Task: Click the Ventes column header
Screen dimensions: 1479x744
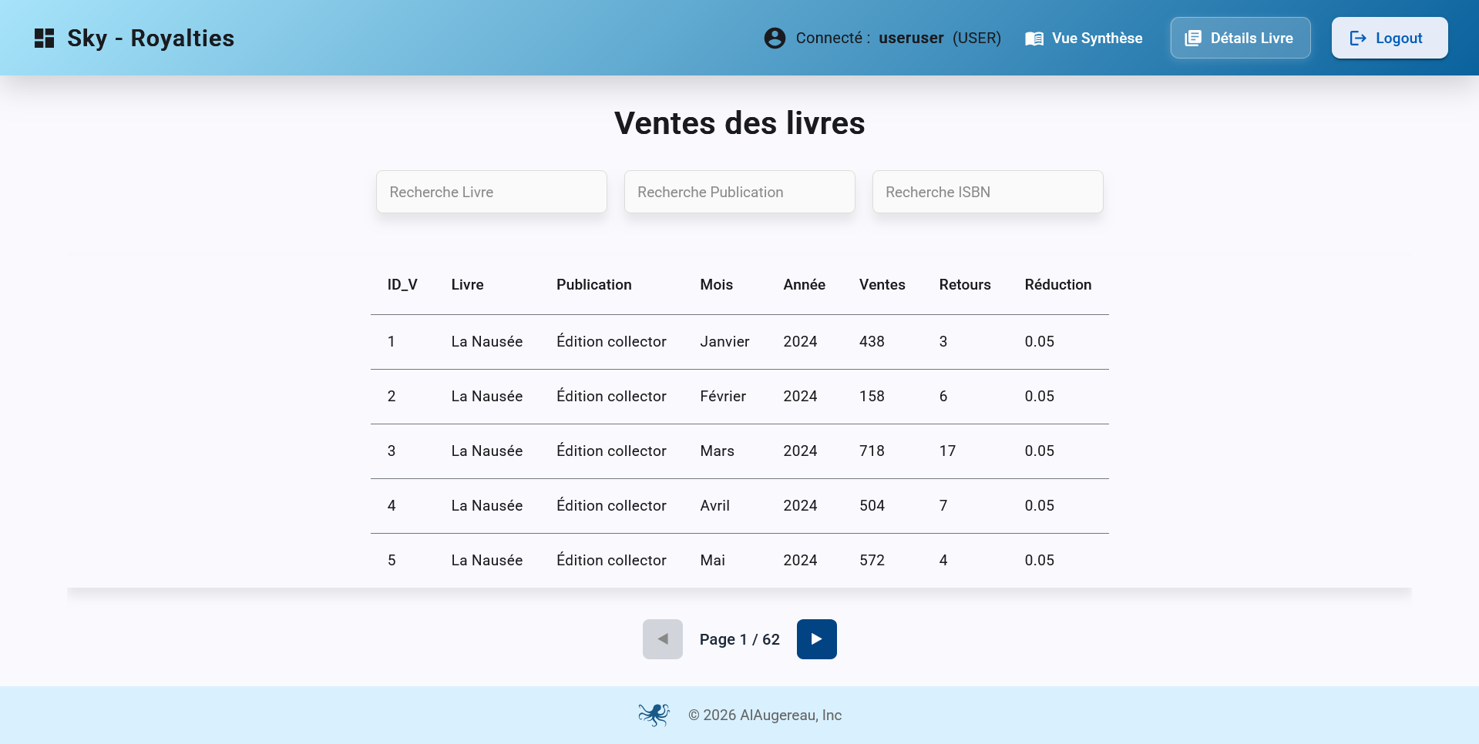Action: [x=882, y=285]
